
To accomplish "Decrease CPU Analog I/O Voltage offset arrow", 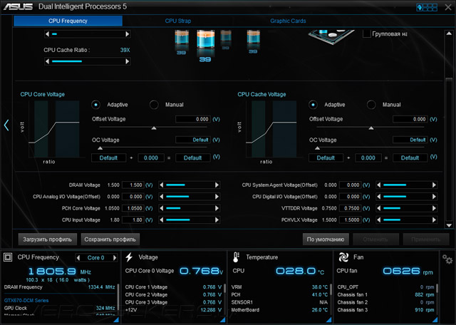I will click(162, 197).
